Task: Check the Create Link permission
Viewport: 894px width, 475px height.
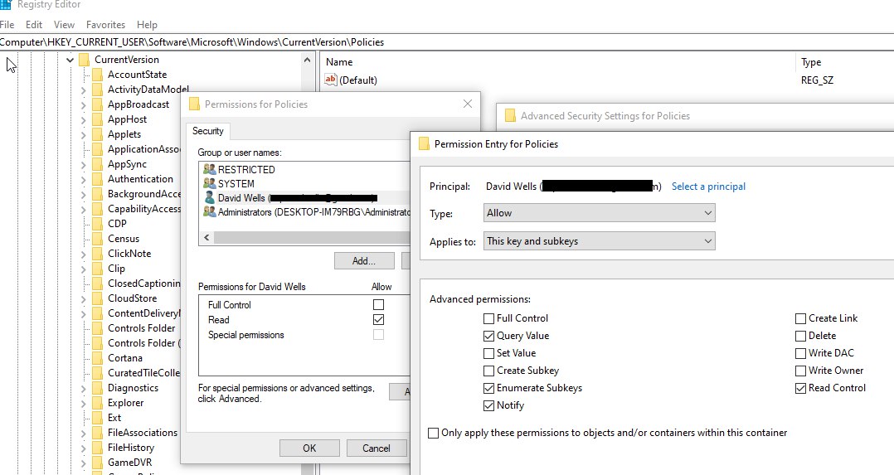Action: [x=800, y=318]
